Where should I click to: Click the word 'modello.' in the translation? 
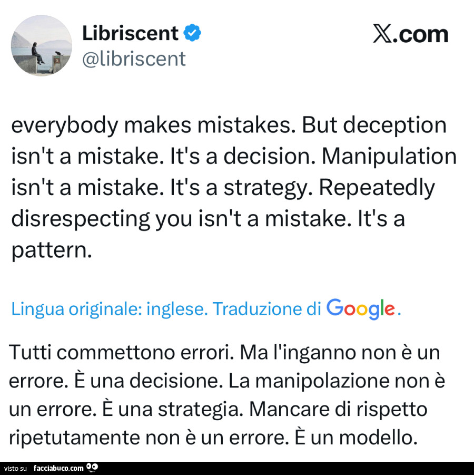(378, 438)
